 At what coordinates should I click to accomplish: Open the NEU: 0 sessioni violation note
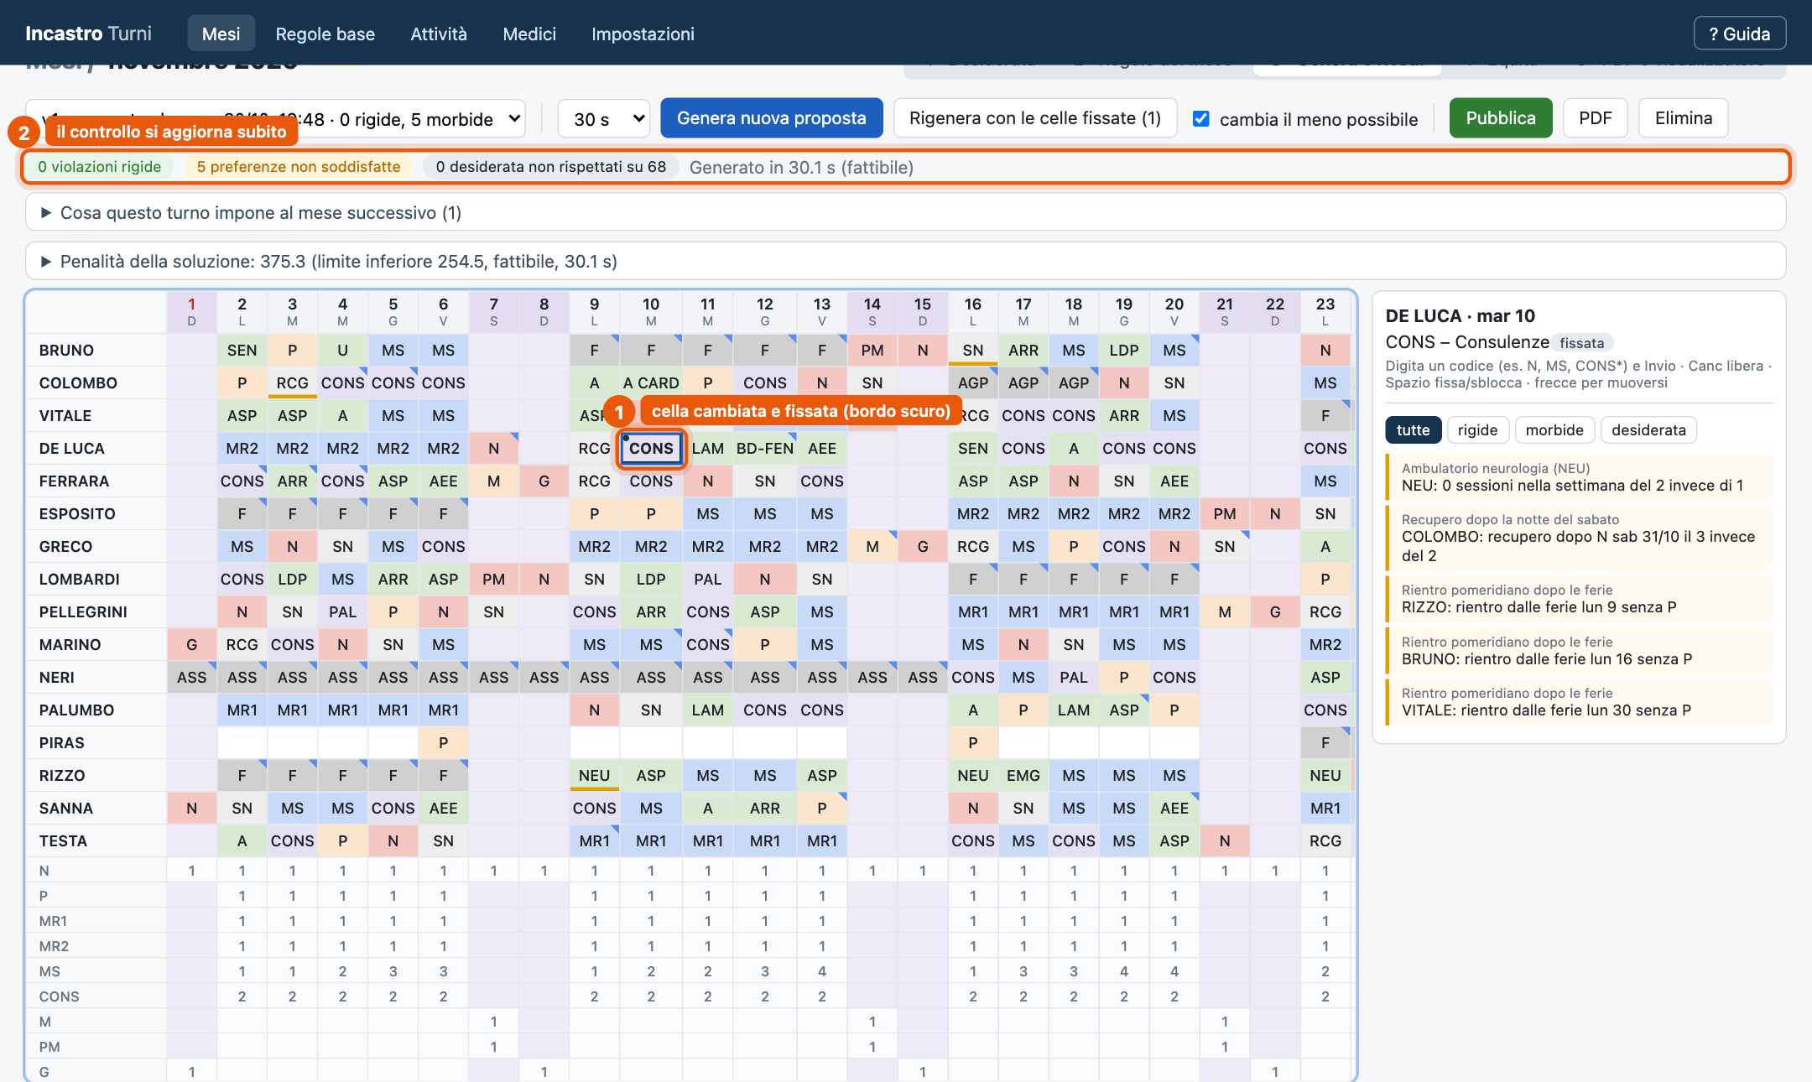pos(1579,476)
